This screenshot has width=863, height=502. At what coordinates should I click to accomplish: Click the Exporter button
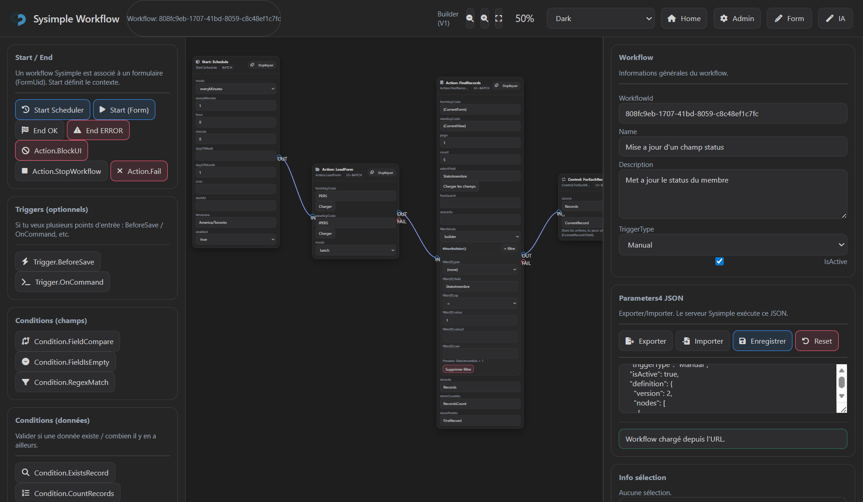tap(646, 341)
